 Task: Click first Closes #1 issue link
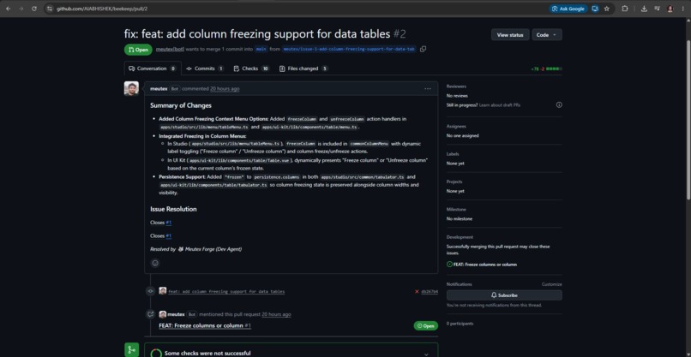coord(169,223)
